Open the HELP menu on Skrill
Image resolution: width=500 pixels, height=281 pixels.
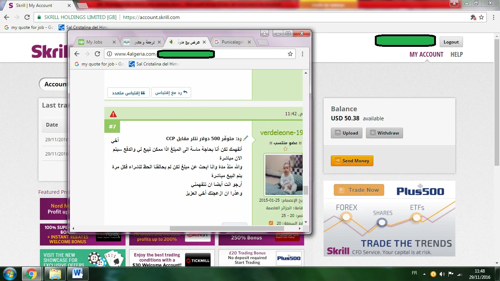click(456, 55)
